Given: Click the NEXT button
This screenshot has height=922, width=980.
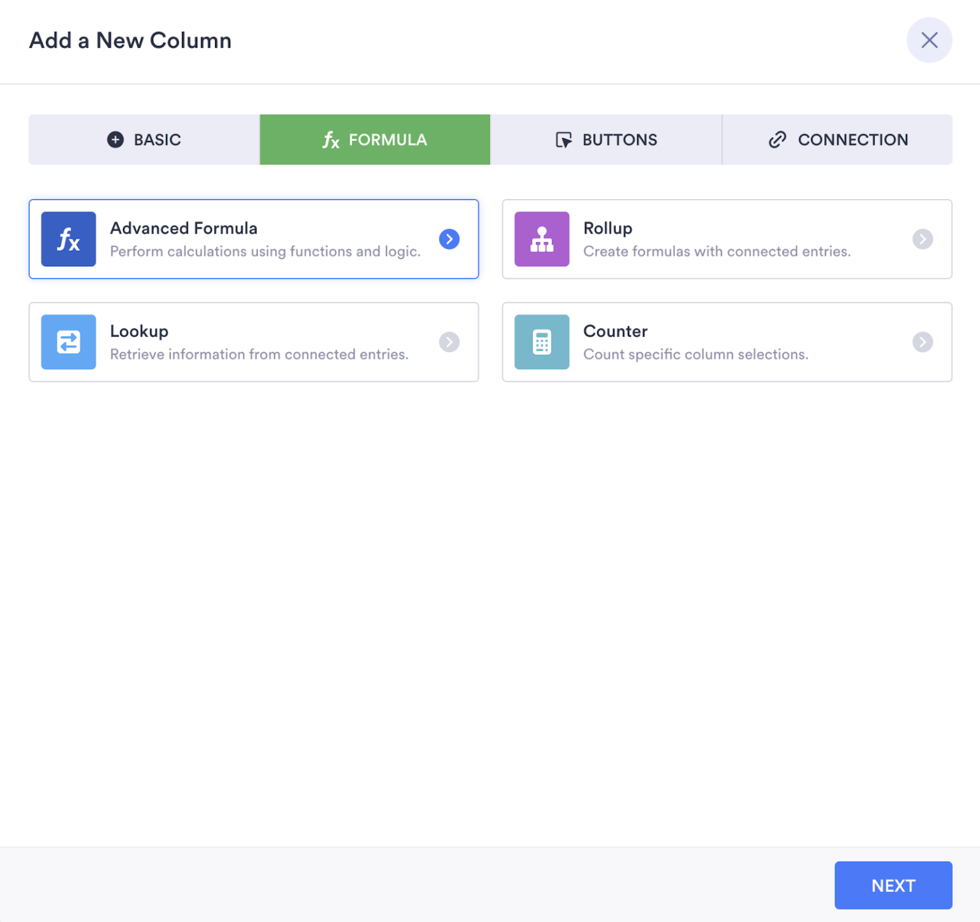Looking at the screenshot, I should pos(893,885).
